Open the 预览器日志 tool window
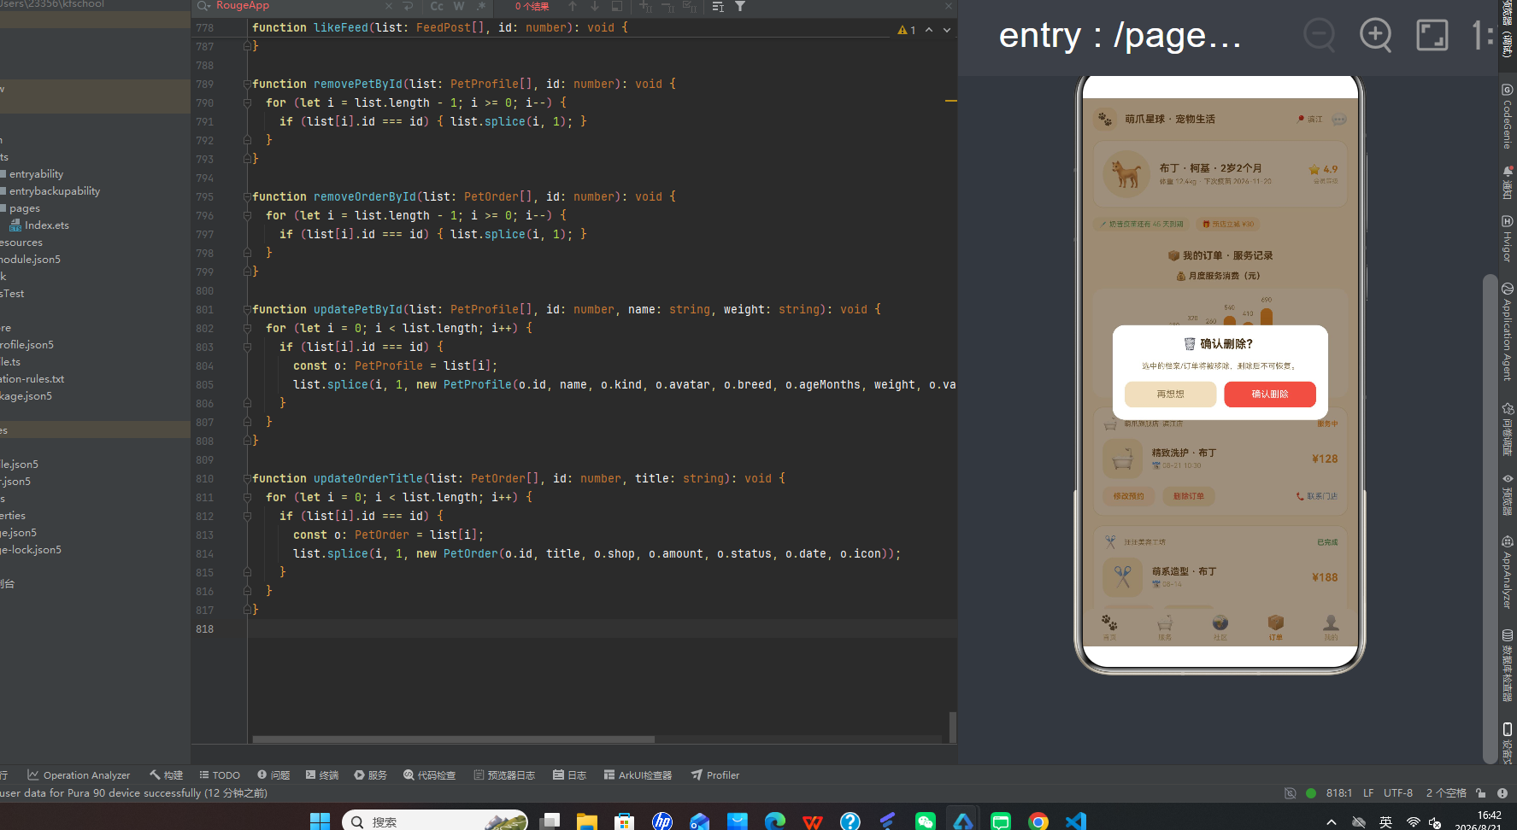Screen dimensions: 1517x830 504,775
